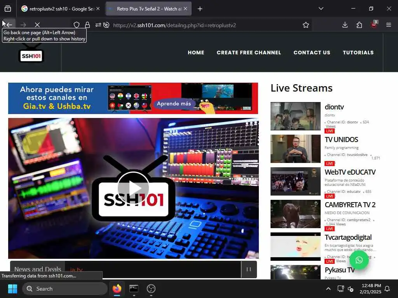This screenshot has height=298, width=398.
Task: Click the autoplay blocked icon in the address bar
Action: pos(106,25)
